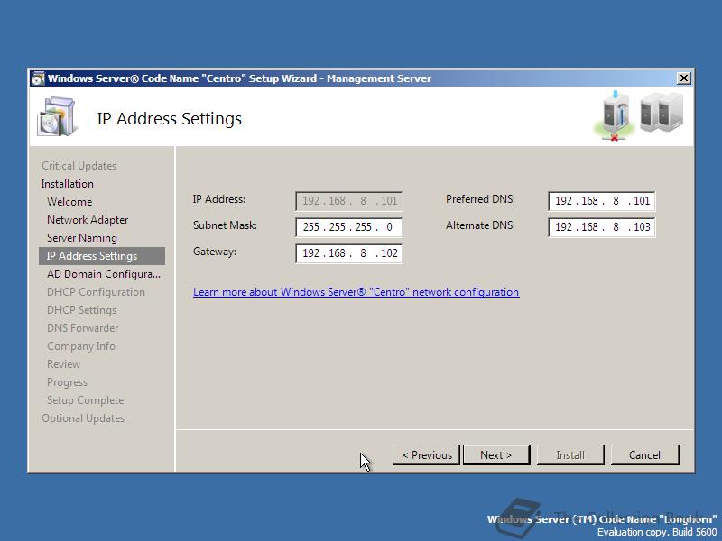The width and height of the screenshot is (722, 541).
Task: Open the Learn more about network configuration link
Action: 356,292
